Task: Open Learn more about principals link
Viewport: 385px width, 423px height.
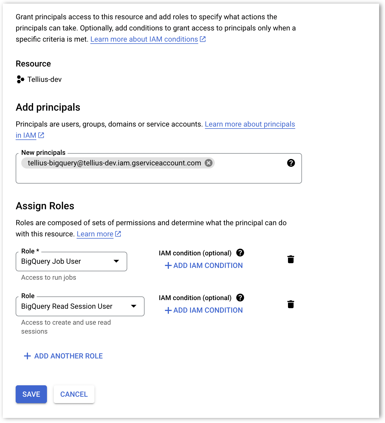Action: tap(250, 124)
